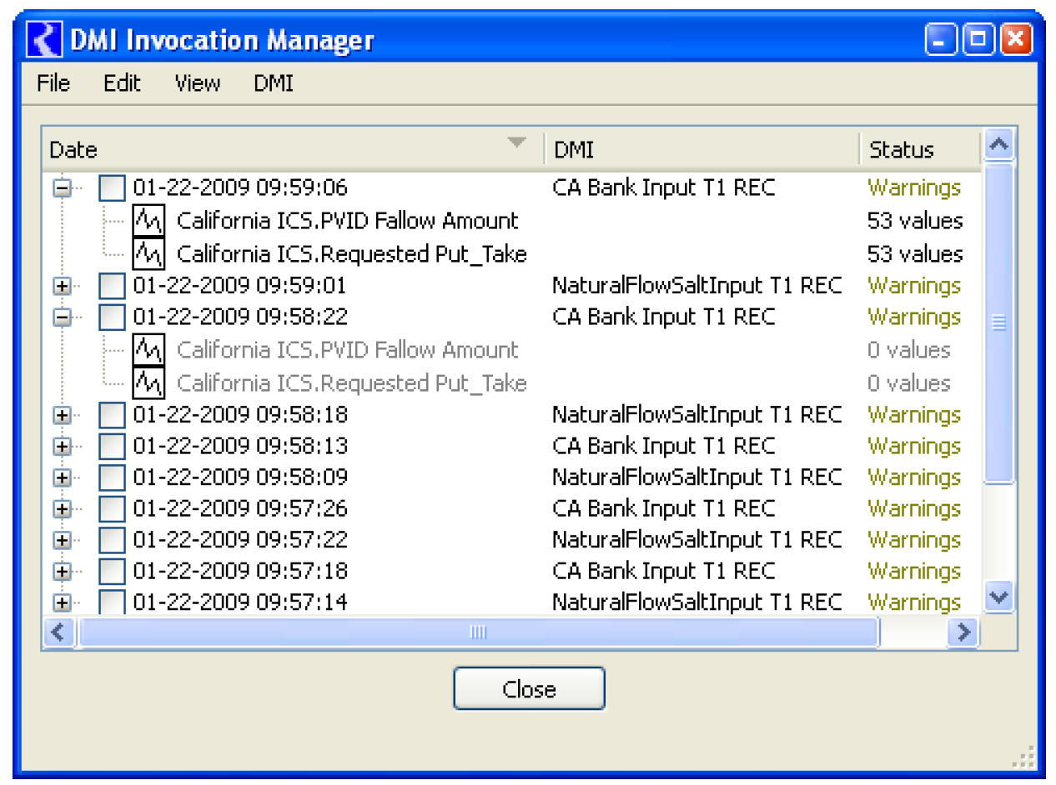Click the sort arrow in Date column header
Image resolution: width=1056 pixels, height=785 pixels.
point(517,142)
